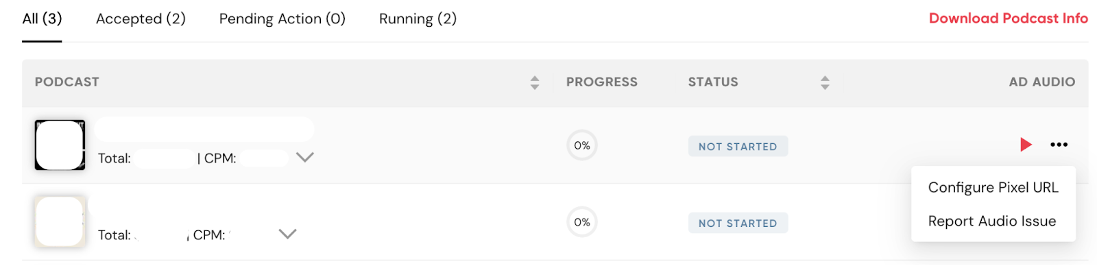Sort by the Status column arrows
The width and height of the screenshot is (1097, 266).
(825, 83)
